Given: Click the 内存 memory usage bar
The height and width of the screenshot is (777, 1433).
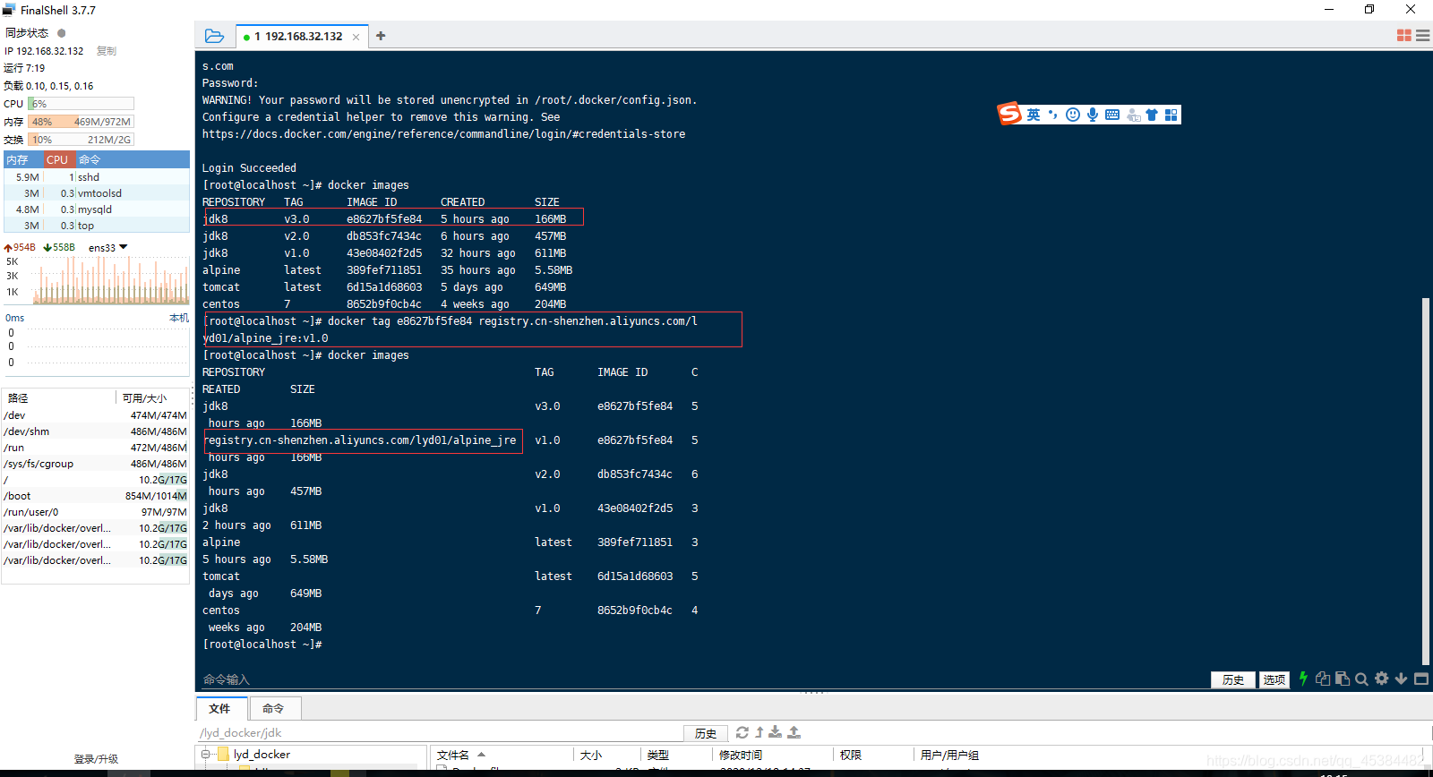Looking at the screenshot, I should pyautogui.click(x=82, y=122).
